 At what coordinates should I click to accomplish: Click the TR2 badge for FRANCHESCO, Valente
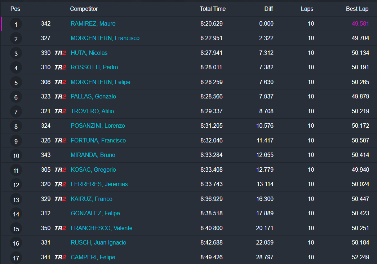pyautogui.click(x=60, y=228)
